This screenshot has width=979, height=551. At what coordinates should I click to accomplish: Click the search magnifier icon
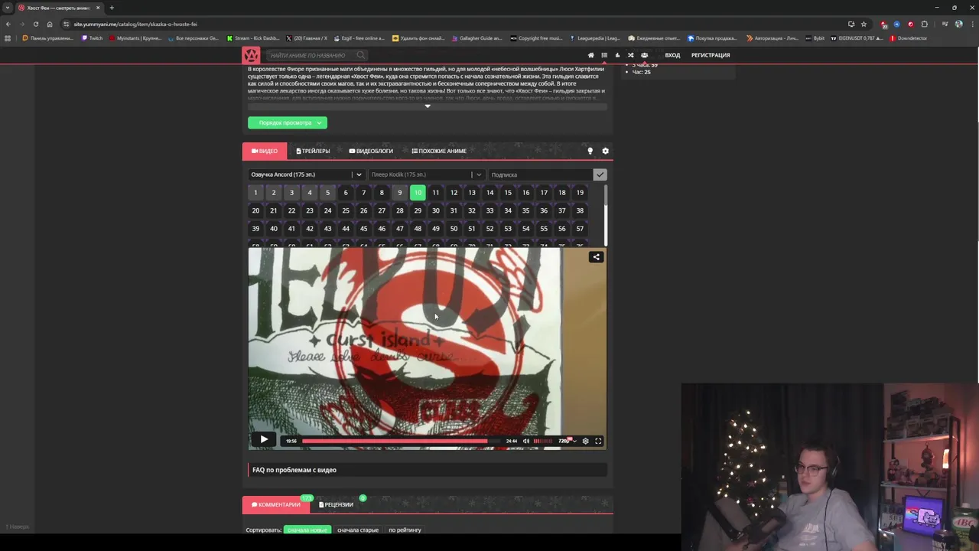360,55
